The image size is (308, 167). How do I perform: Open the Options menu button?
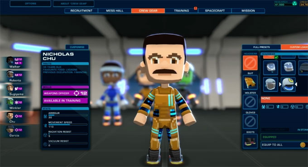coord(30,4)
